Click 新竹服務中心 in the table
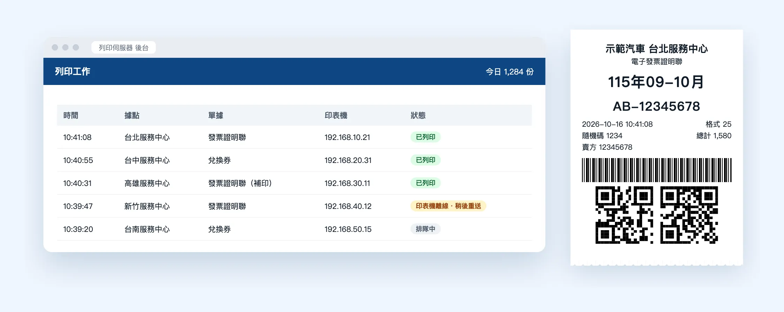Viewport: 784px width, 312px height. [x=147, y=206]
